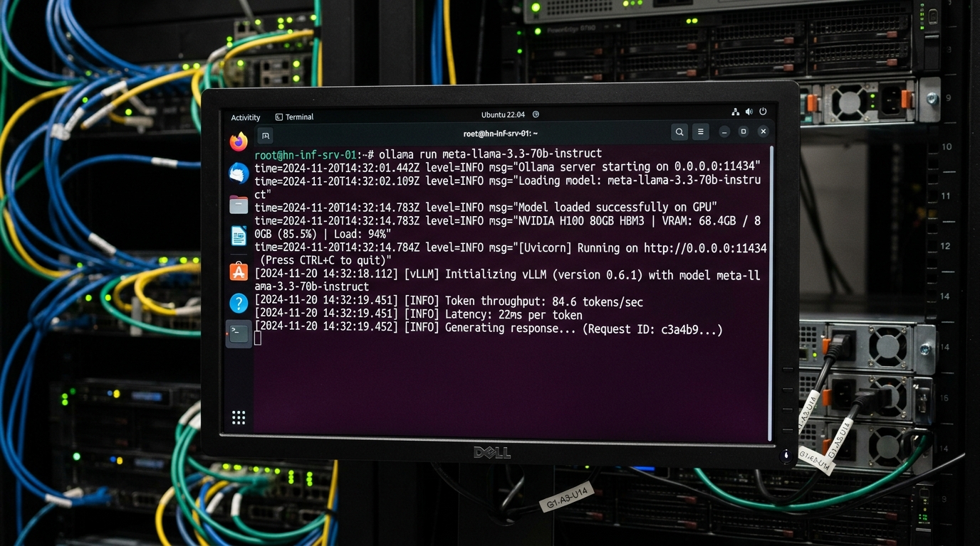Open the power menu icon in top bar
Image resolution: width=980 pixels, height=546 pixels.
(x=763, y=112)
